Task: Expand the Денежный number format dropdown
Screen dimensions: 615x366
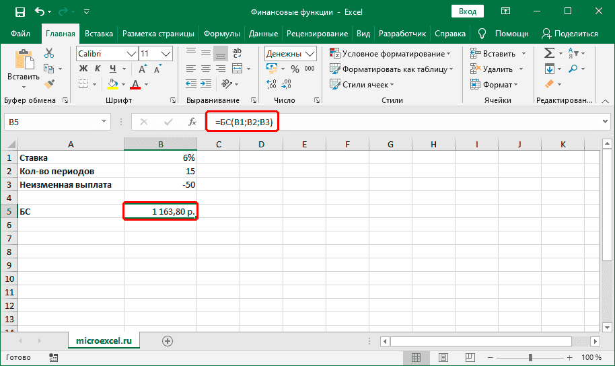Action: (310, 54)
